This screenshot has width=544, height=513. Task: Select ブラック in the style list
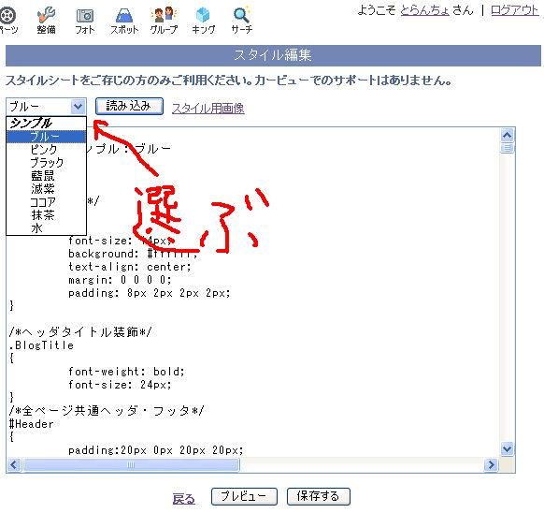pos(46,163)
